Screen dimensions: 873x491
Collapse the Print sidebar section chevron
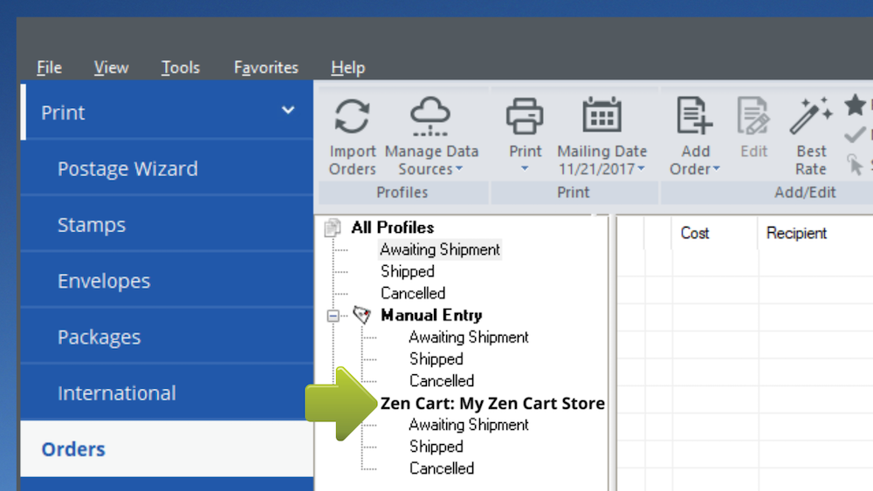coord(288,110)
